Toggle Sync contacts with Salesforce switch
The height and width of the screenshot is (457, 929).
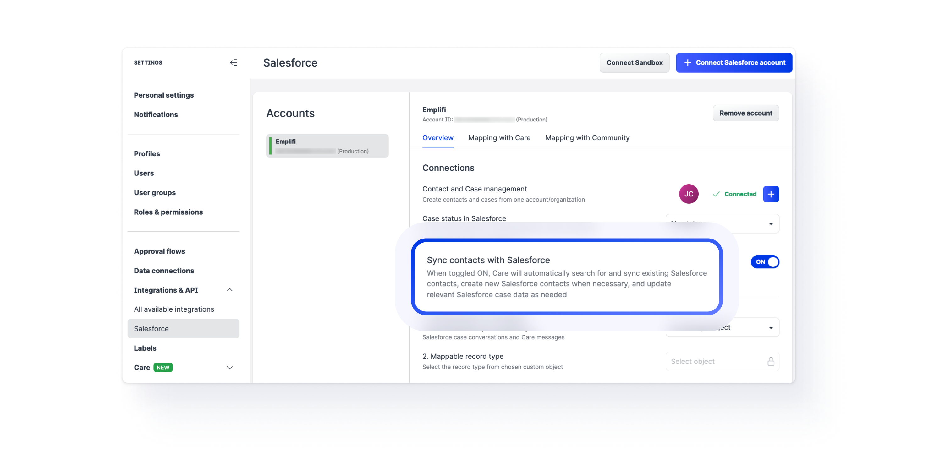(x=765, y=262)
